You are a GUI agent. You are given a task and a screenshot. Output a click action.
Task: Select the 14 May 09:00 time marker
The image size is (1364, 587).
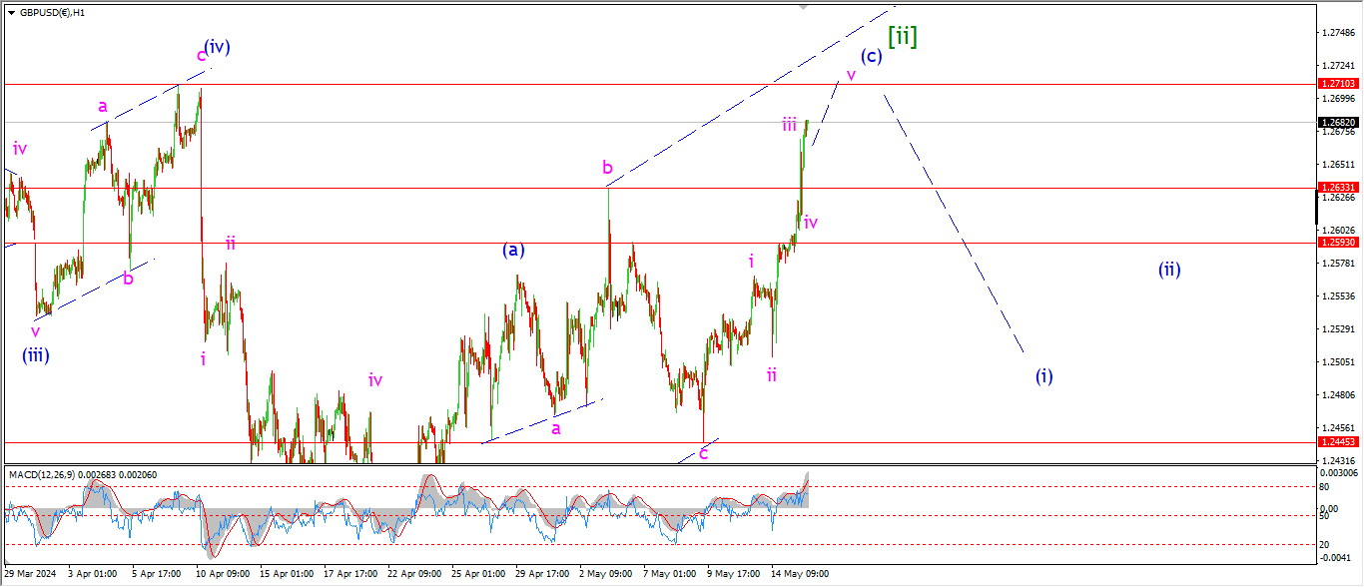point(799,574)
